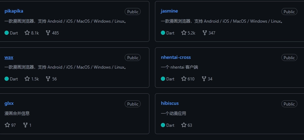
Task: Click the star icon on pikapika repository
Action: tap(27, 33)
